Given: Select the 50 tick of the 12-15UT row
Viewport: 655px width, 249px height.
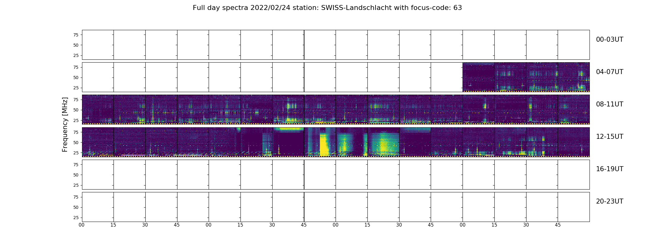Looking at the screenshot, I should (76, 143).
